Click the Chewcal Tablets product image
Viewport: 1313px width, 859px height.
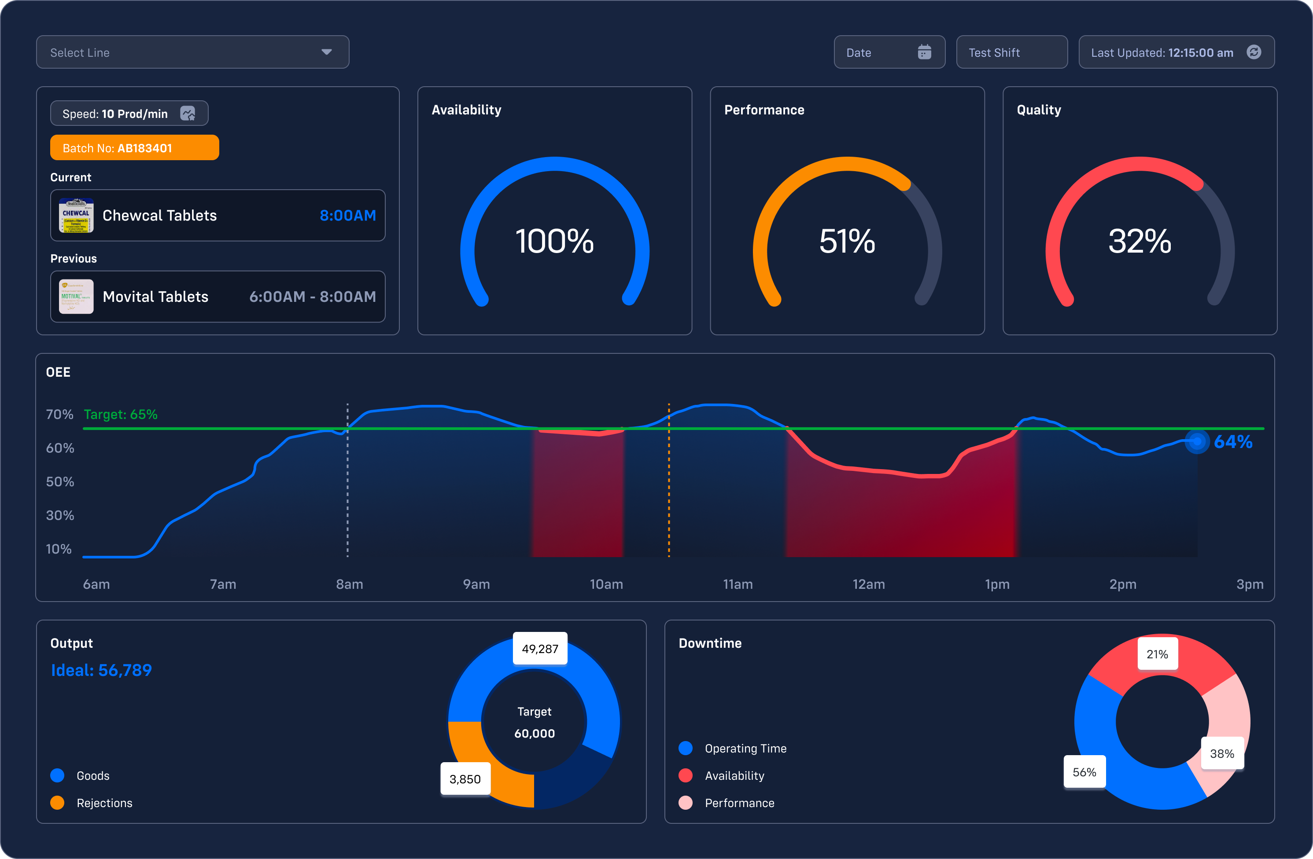(76, 216)
